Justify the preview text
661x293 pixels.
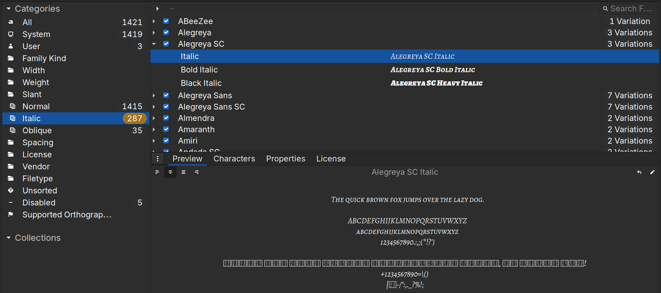click(x=183, y=172)
